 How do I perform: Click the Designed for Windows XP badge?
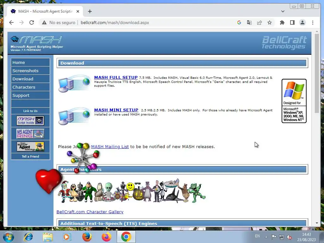pos(294,101)
